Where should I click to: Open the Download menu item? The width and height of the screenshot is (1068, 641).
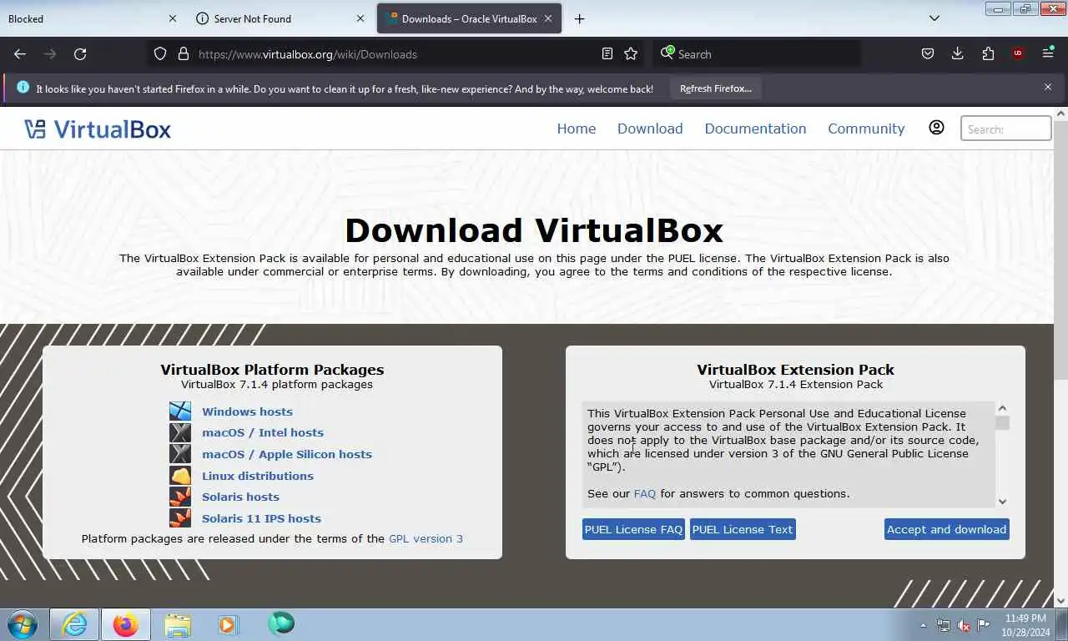[x=650, y=129]
